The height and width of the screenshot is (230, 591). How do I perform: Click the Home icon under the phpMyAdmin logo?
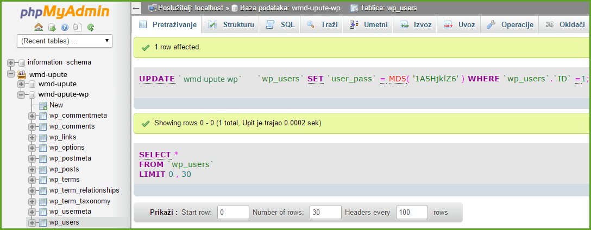pos(39,27)
